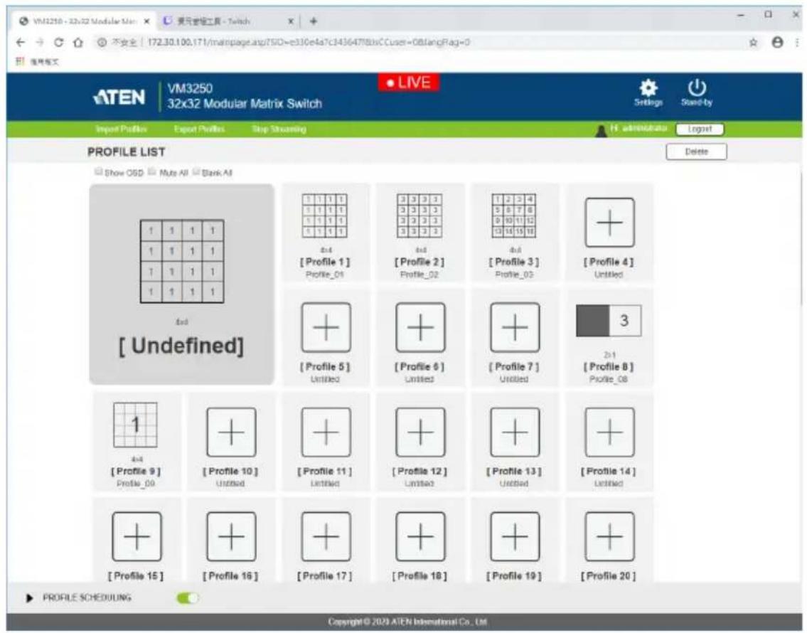Select the Profile 1 thumbnail
The image size is (807, 633).
(x=325, y=216)
